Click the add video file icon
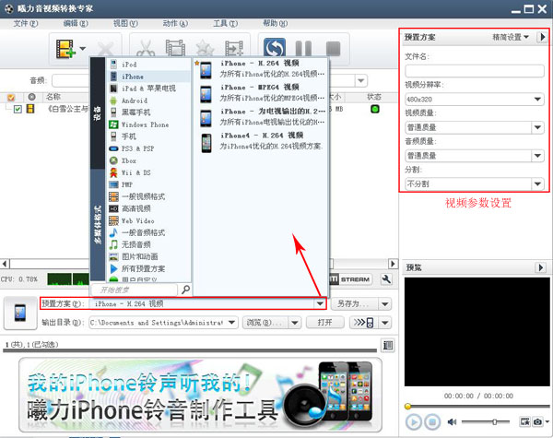 [x=66, y=49]
